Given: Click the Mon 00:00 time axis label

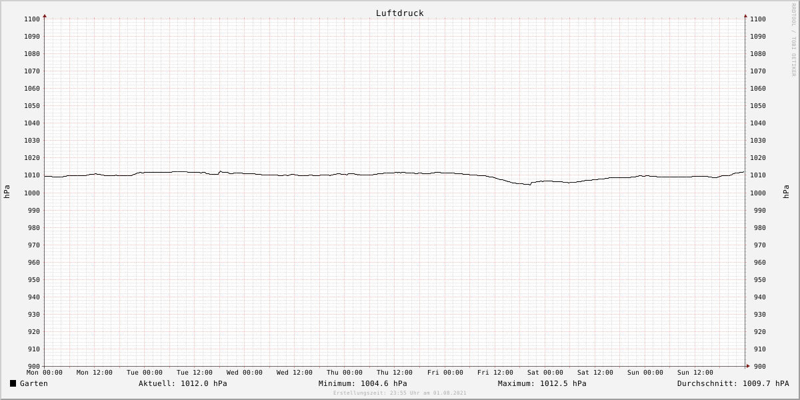Looking at the screenshot, I should pyautogui.click(x=45, y=373).
